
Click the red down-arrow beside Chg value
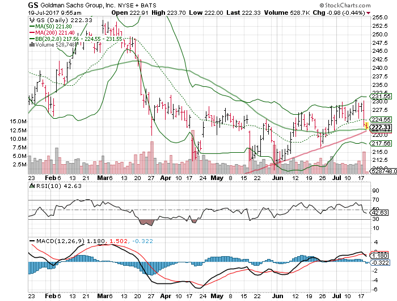369,13
